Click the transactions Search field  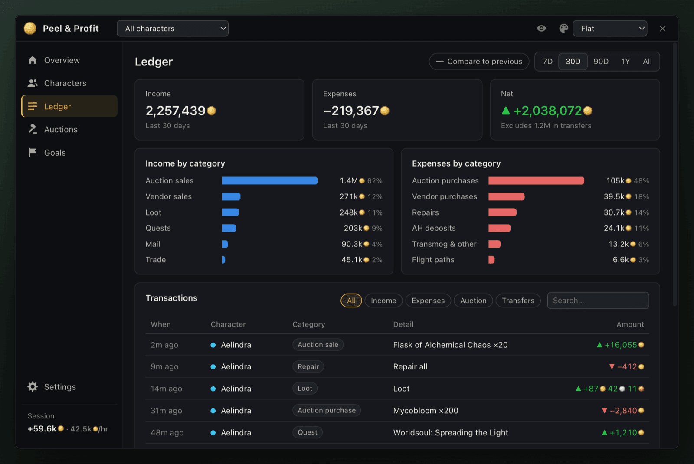pos(598,301)
